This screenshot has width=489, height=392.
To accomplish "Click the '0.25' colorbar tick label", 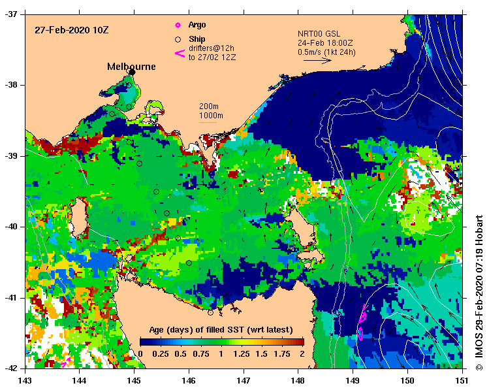I will click(161, 354).
